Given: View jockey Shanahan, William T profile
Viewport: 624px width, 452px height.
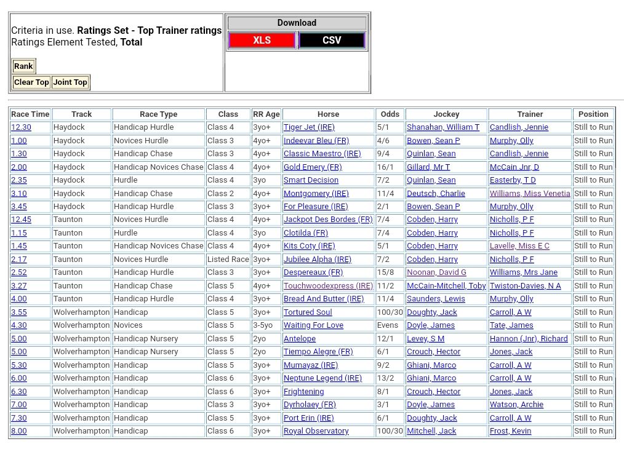Looking at the screenshot, I should coord(442,127).
